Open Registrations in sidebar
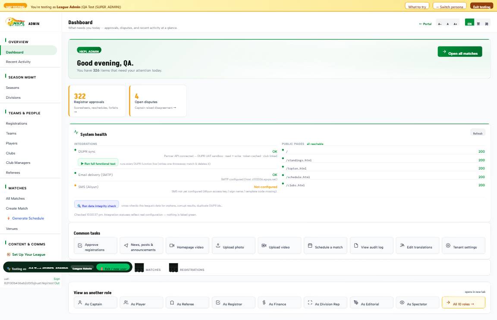Viewport: 497px width, 320px height. click(16, 123)
